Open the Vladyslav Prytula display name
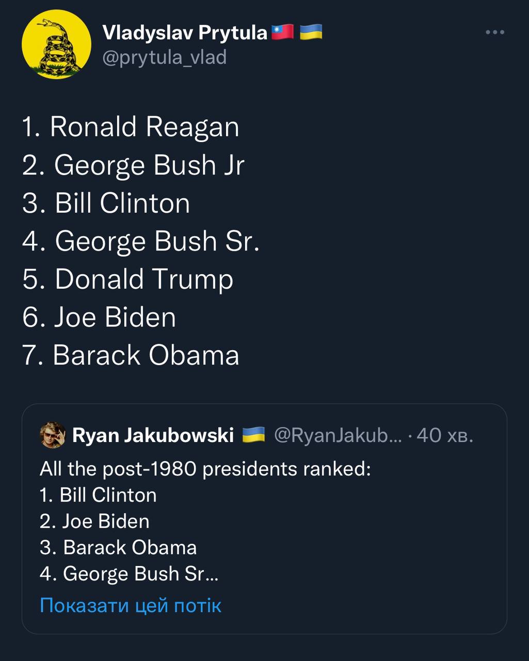529x661 pixels. tap(185, 33)
